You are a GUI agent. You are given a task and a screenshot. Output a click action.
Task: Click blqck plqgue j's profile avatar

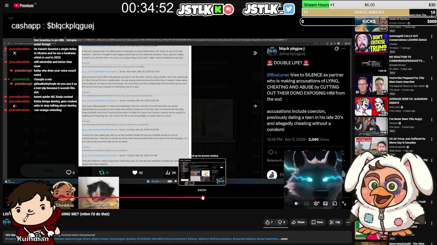pyautogui.click(x=272, y=51)
